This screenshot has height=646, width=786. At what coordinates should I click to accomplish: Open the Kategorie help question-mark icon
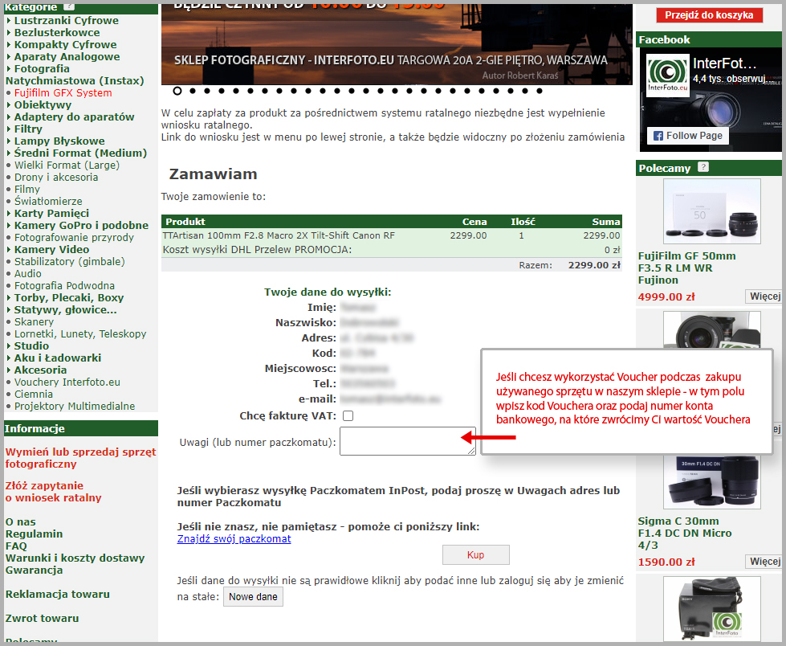(69, 6)
